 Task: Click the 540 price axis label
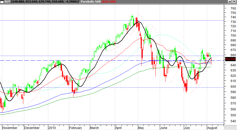pyautogui.click(x=233, y=121)
